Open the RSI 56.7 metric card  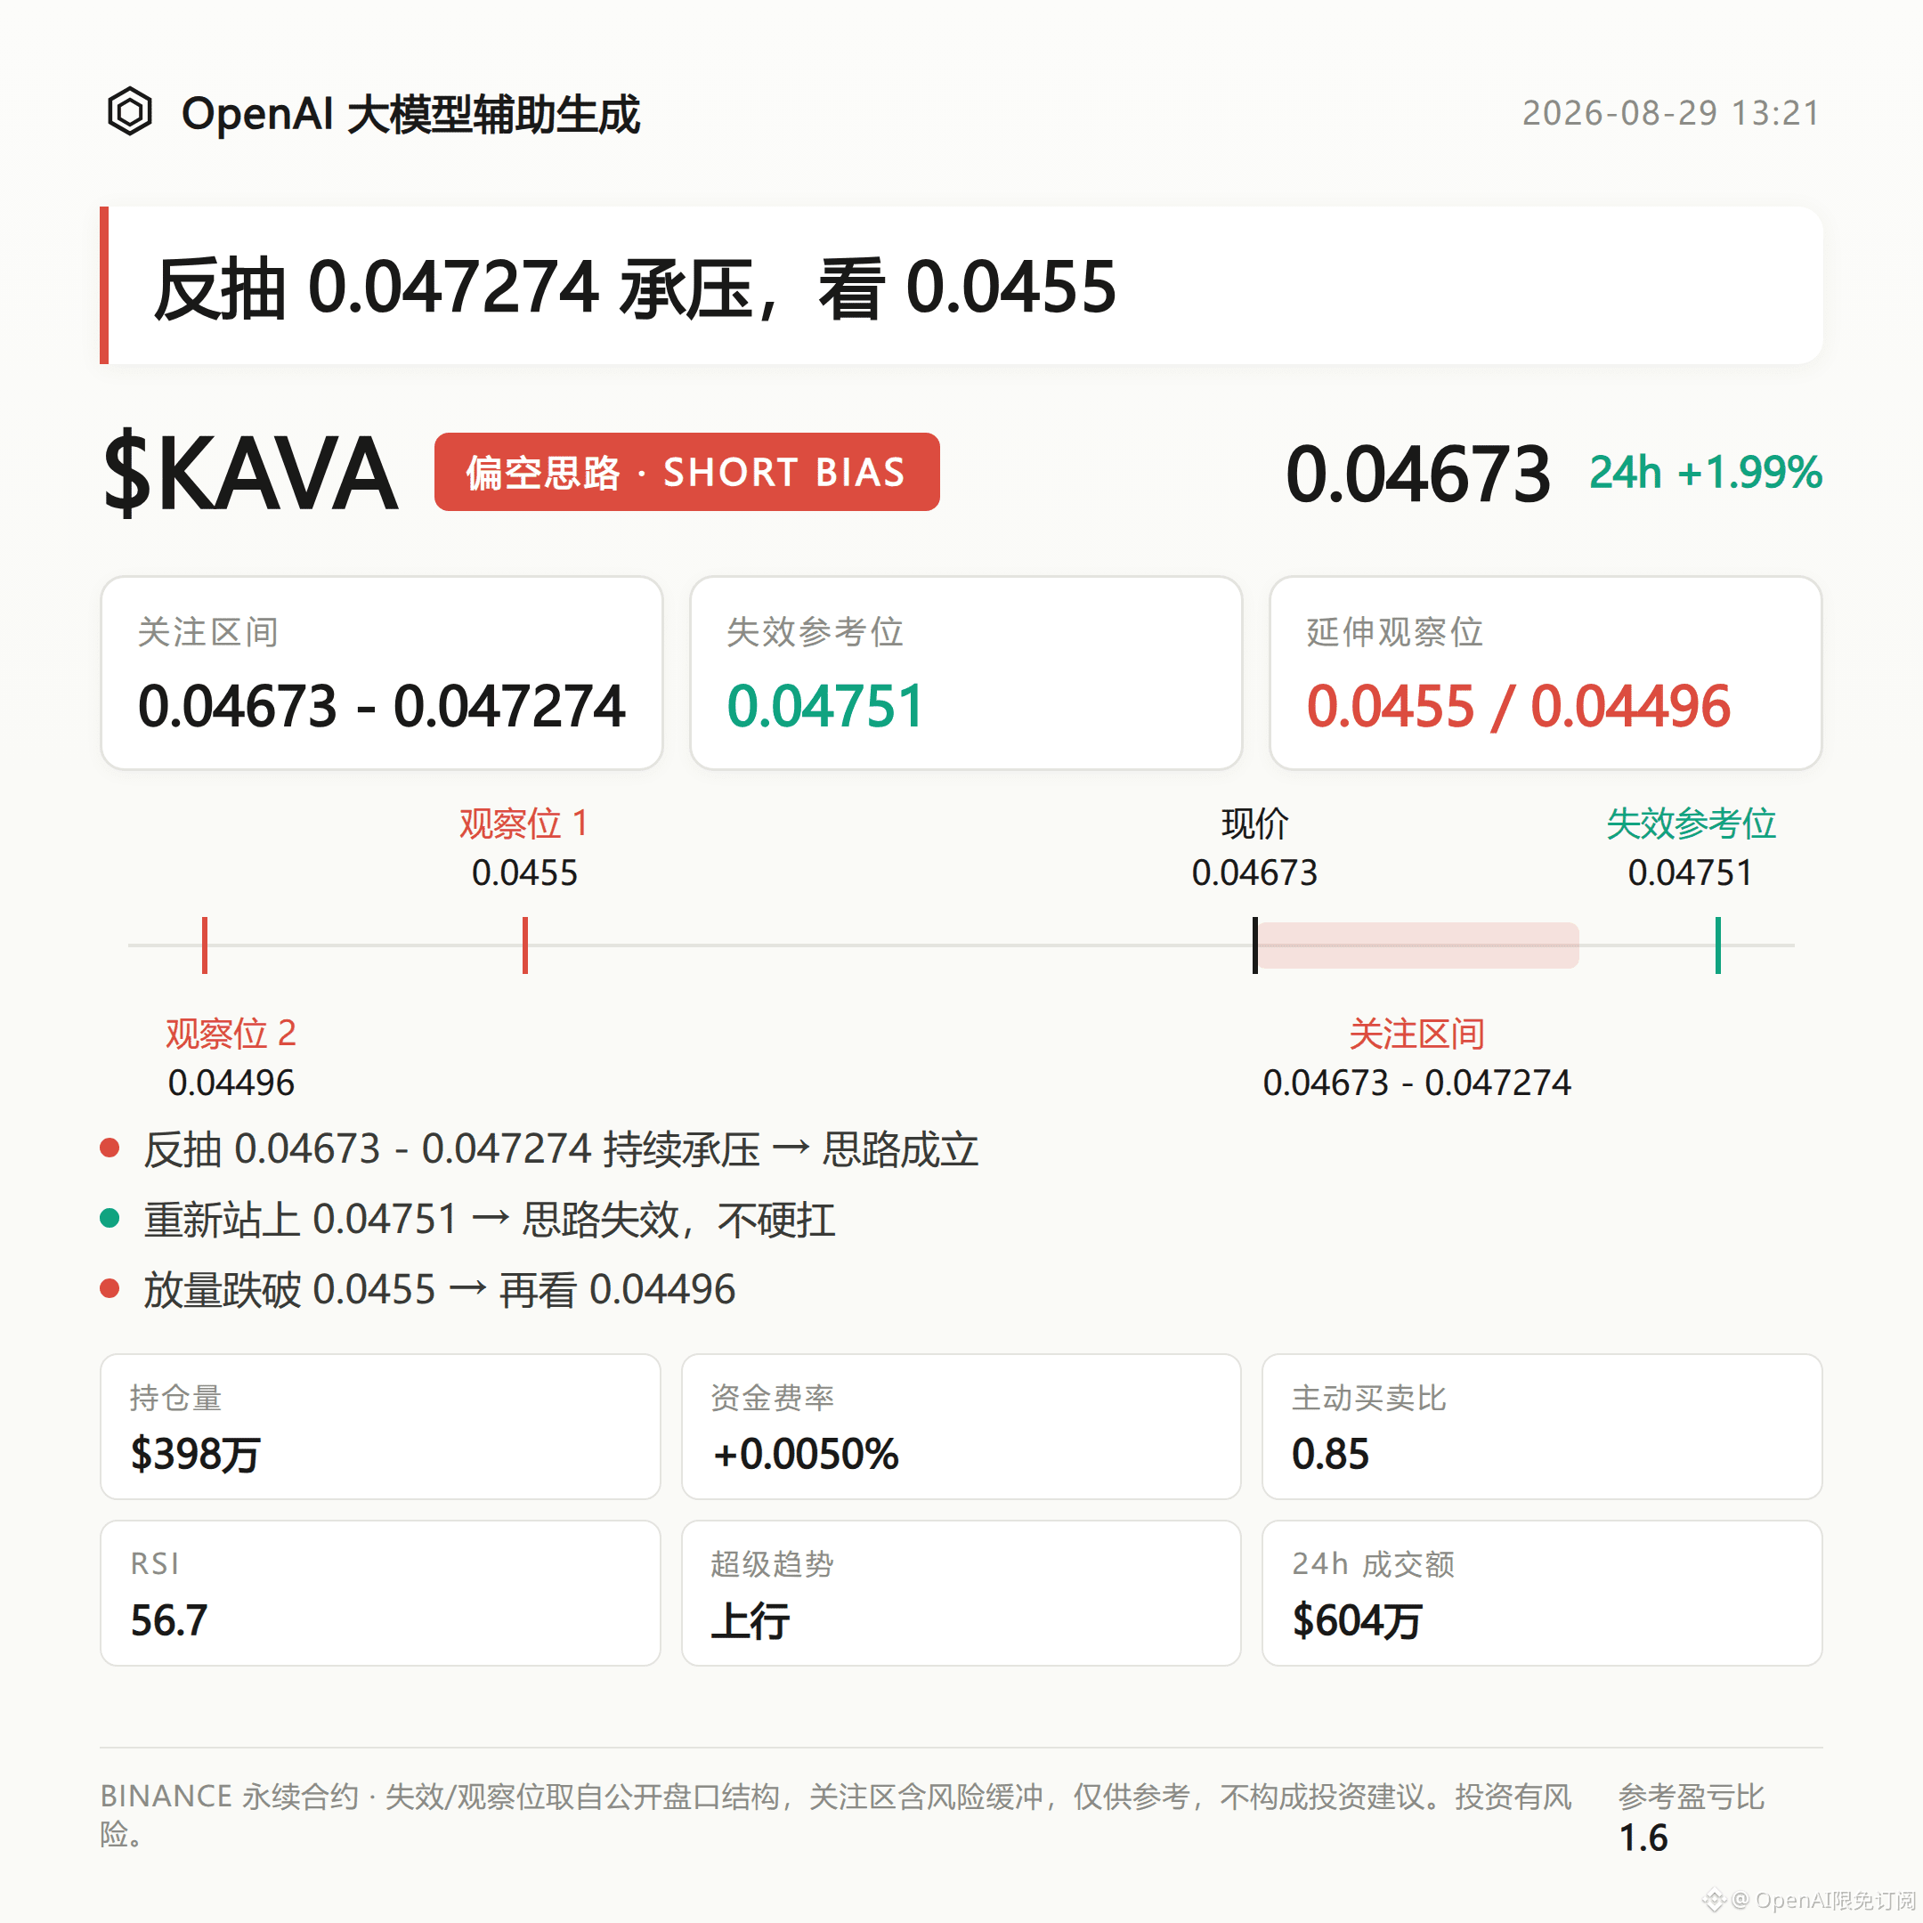click(x=381, y=1593)
